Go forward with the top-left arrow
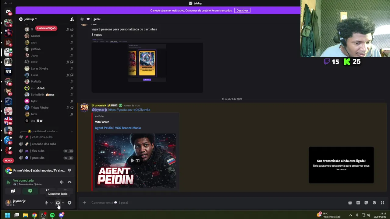Image resolution: width=390 pixels, height=219 pixels. point(11,3)
